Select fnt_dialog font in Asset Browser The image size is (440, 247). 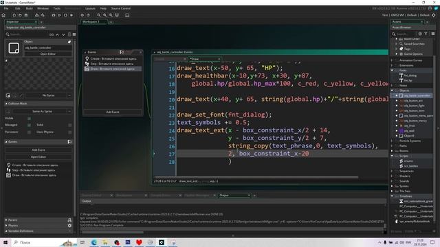point(410,75)
